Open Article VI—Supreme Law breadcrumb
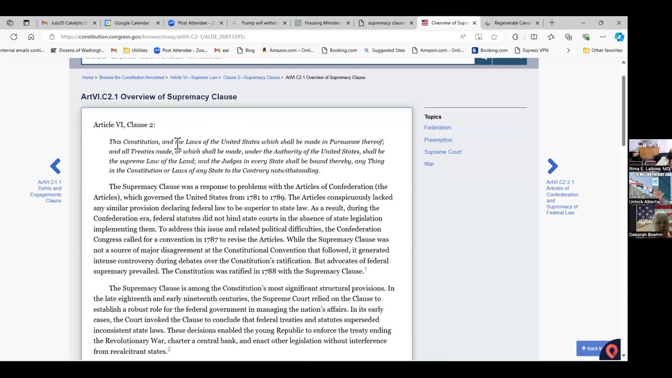Screen dimensions: 672x378 [194, 78]
